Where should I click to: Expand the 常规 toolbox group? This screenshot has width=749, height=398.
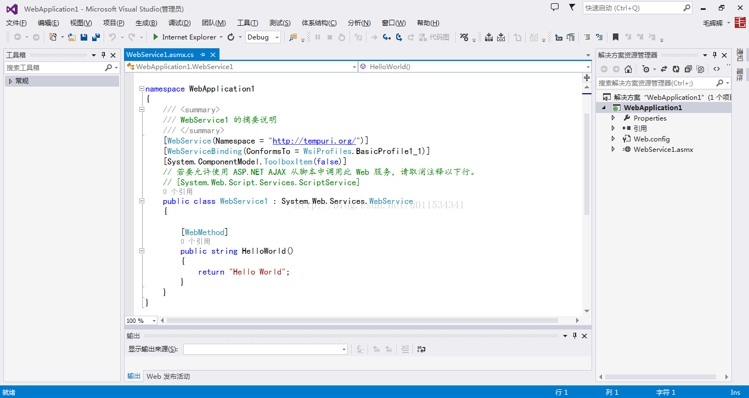point(10,81)
